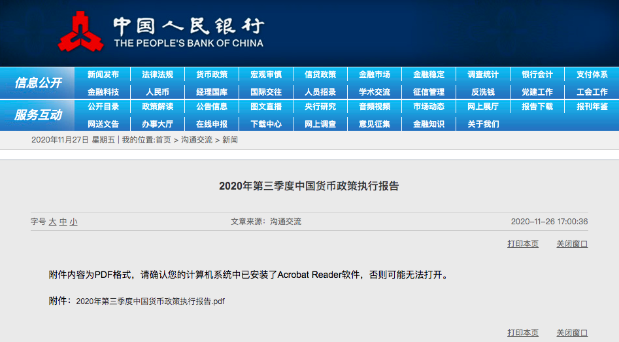Open the 新闻发布 menu item
This screenshot has width=619, height=342.
pos(103,75)
